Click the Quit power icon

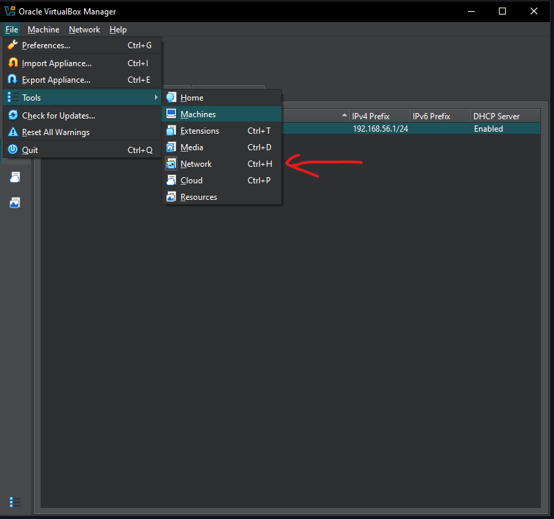13,150
